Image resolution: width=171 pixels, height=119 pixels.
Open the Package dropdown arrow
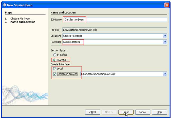pos(165,42)
